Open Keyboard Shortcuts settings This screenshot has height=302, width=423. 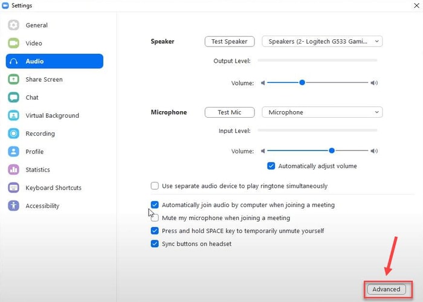point(54,188)
